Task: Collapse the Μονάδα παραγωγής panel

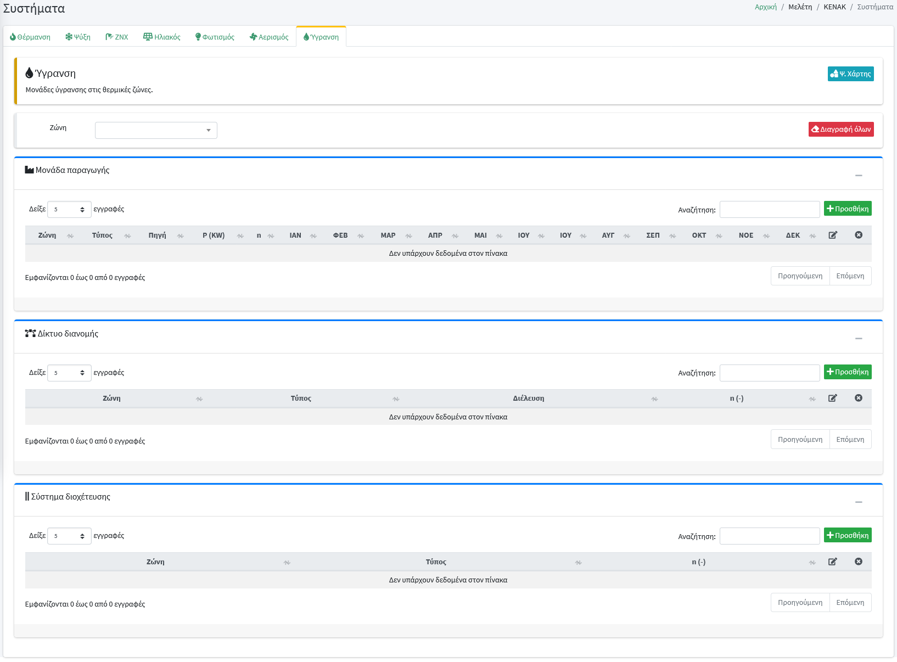Action: pyautogui.click(x=859, y=176)
